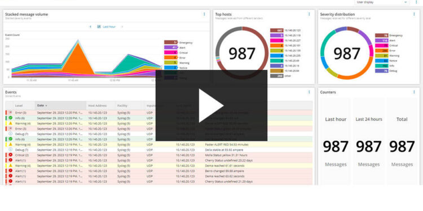Image resolution: width=423 pixels, height=211 pixels.
Task: Go to the next time range in the chart
Action: point(122,26)
